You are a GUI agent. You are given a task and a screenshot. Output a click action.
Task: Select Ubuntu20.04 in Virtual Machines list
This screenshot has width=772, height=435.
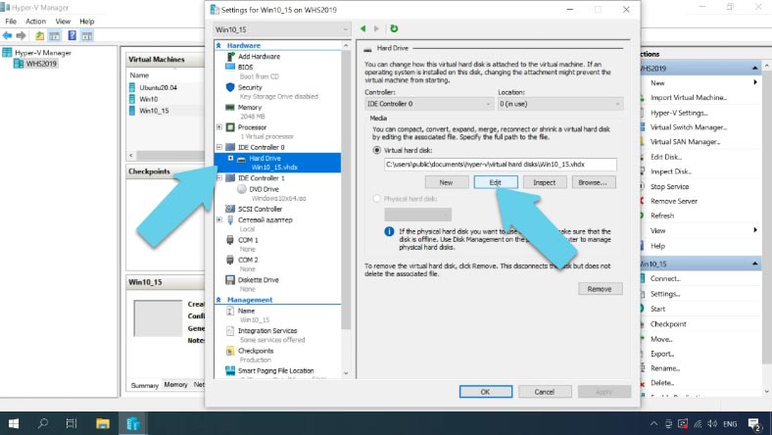pyautogui.click(x=158, y=88)
